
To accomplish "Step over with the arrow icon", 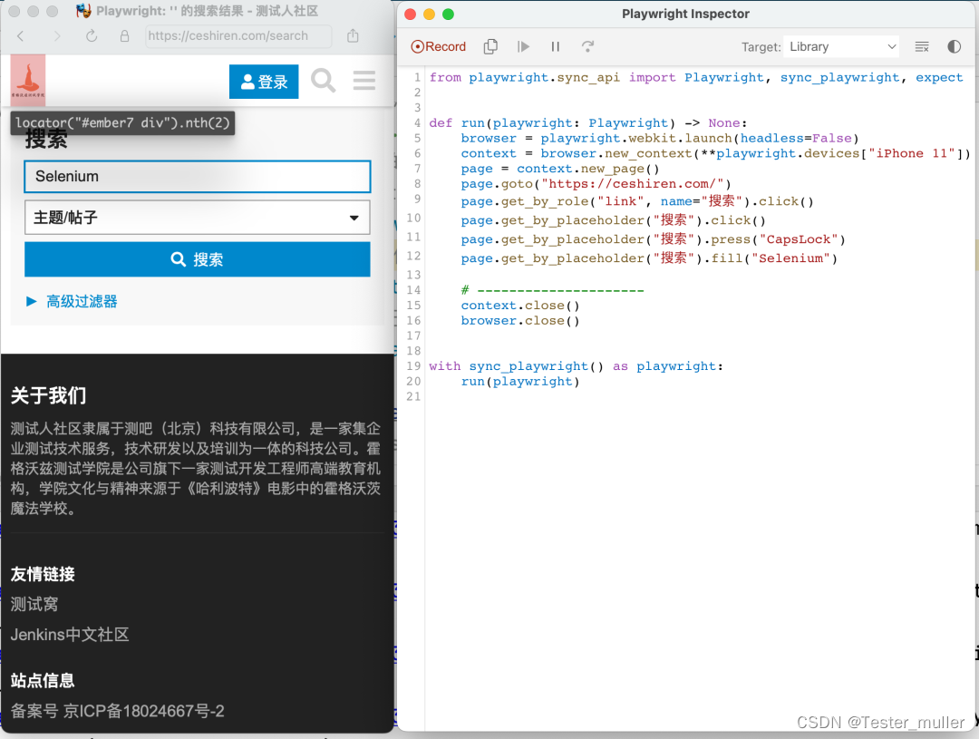I will pos(587,46).
